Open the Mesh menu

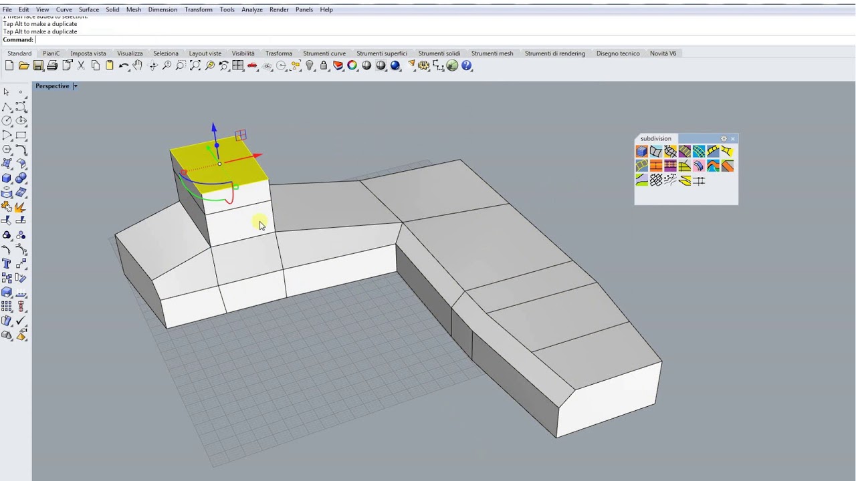click(134, 9)
